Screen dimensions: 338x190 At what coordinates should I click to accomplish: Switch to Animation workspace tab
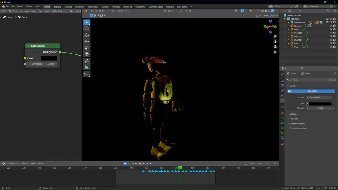click(116, 7)
